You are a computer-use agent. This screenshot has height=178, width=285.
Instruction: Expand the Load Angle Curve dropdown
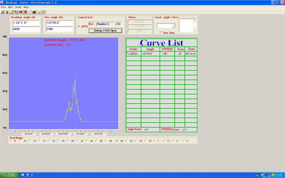click(174, 26)
